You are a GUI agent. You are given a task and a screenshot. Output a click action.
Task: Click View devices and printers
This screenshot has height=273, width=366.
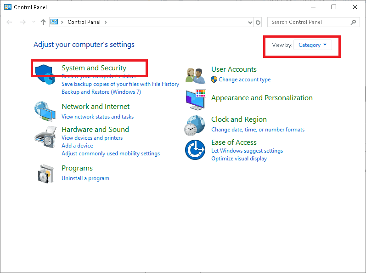pyautogui.click(x=92, y=138)
